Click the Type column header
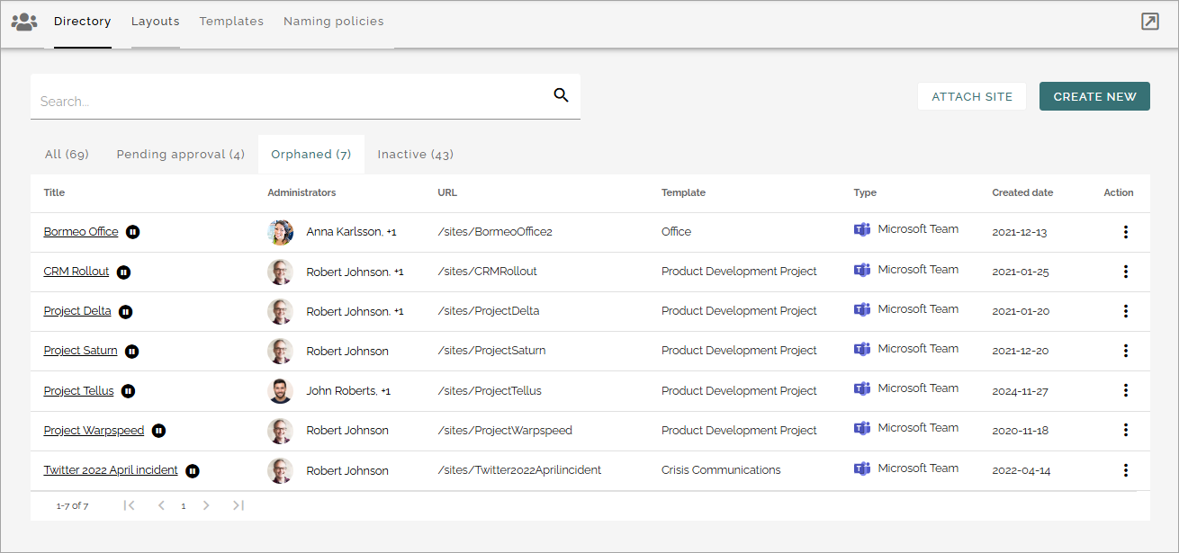The height and width of the screenshot is (553, 1179). (x=865, y=192)
